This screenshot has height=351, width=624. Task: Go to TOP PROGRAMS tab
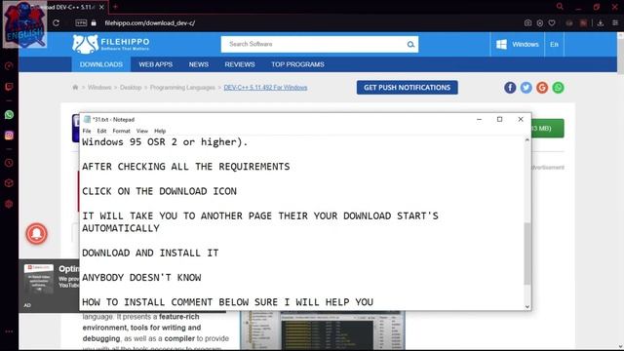click(x=297, y=64)
